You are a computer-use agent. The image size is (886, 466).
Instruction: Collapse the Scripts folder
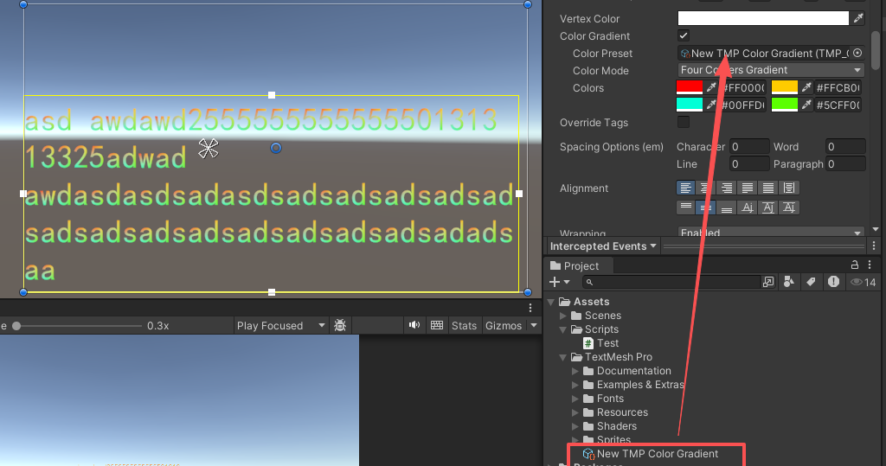click(562, 329)
